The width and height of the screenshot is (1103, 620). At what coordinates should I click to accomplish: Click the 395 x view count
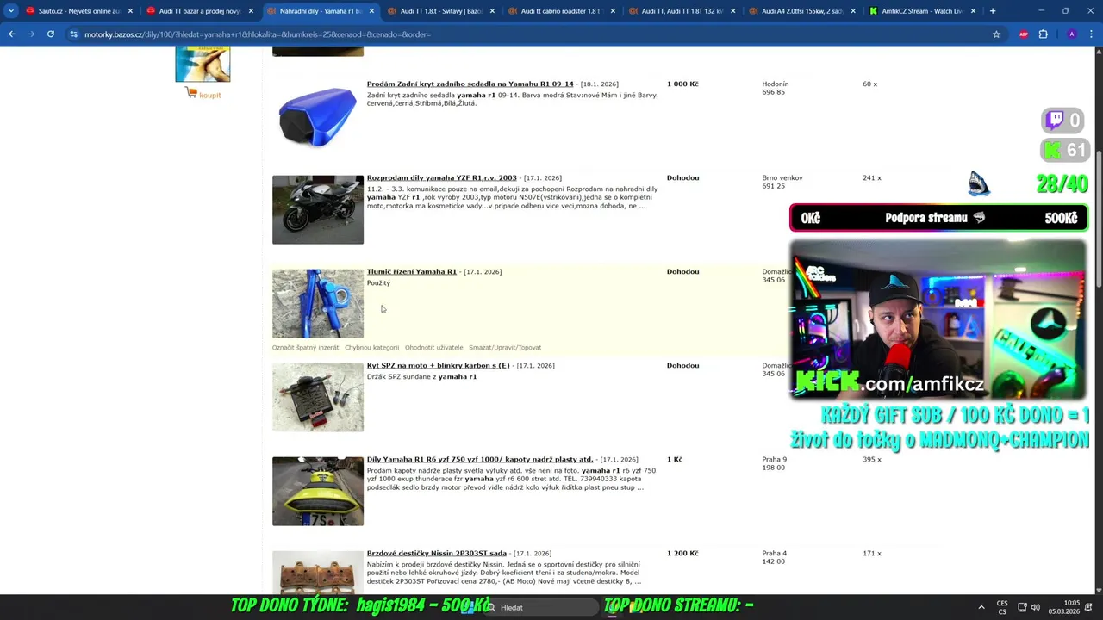coord(871,460)
